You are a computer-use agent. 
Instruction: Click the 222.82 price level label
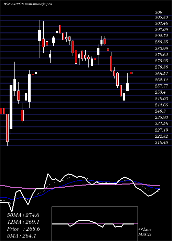point(161,136)
